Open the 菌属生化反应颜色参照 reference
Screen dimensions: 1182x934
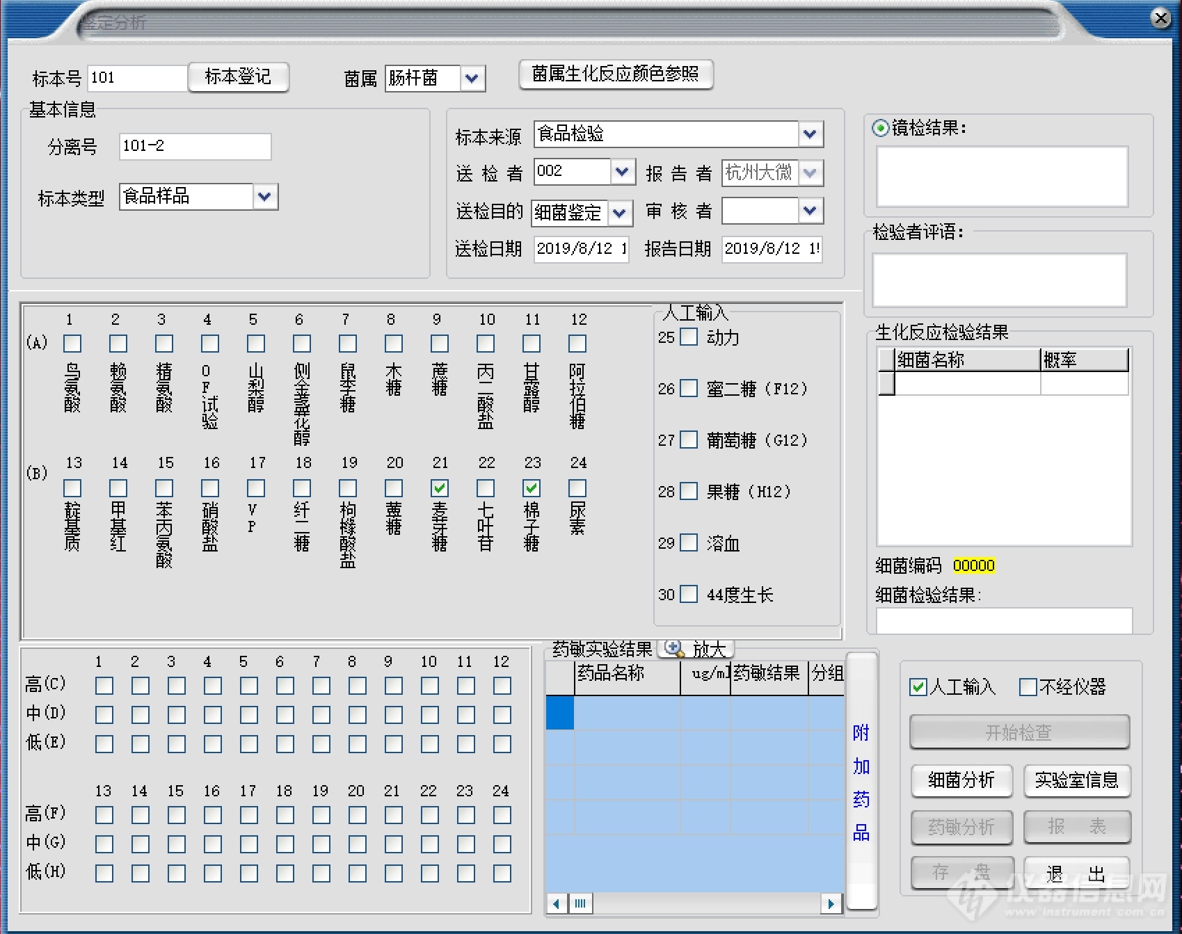pyautogui.click(x=616, y=74)
